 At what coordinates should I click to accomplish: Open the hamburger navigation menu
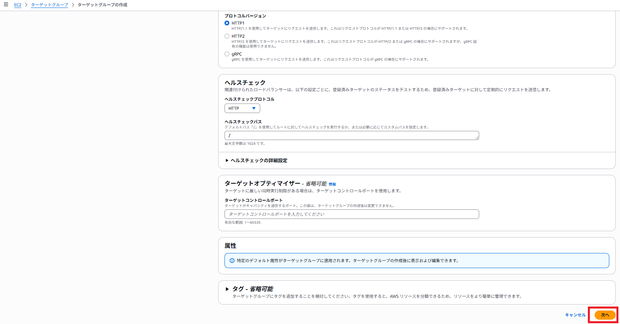pyautogui.click(x=6, y=5)
